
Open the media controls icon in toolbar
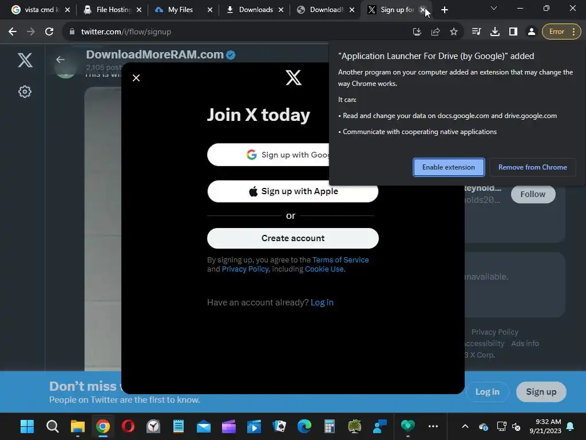(476, 32)
